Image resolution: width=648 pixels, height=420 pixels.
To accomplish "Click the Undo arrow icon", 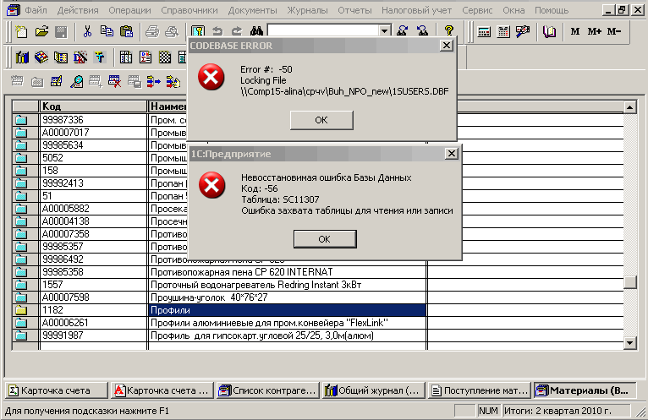I will pyautogui.click(x=217, y=31).
